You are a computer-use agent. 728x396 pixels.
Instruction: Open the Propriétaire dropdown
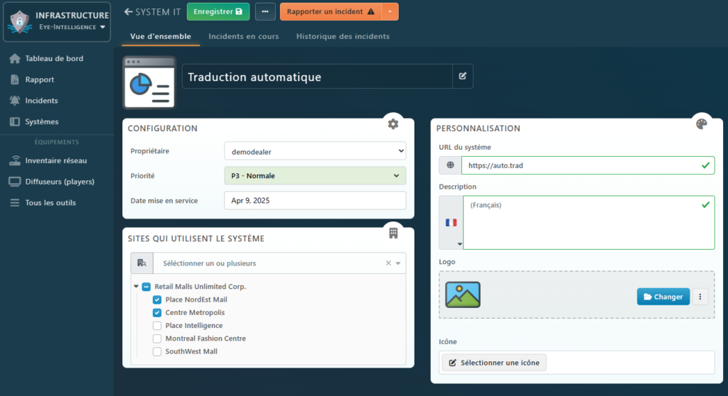(315, 151)
